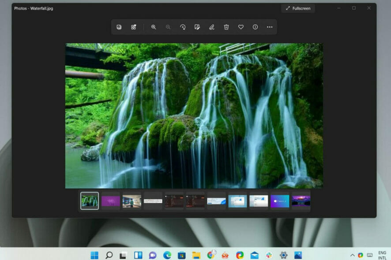Click the large waterfall photo in viewer

tap(194, 116)
